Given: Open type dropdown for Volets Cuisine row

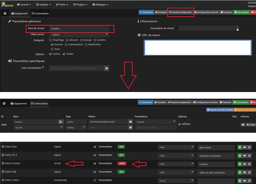Looking at the screenshot, I should coord(176,164).
